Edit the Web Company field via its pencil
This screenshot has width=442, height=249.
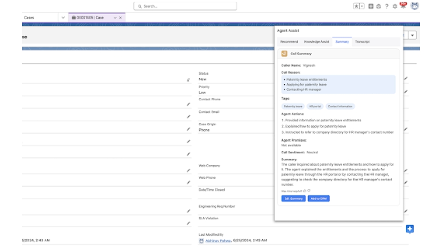click(x=406, y=171)
